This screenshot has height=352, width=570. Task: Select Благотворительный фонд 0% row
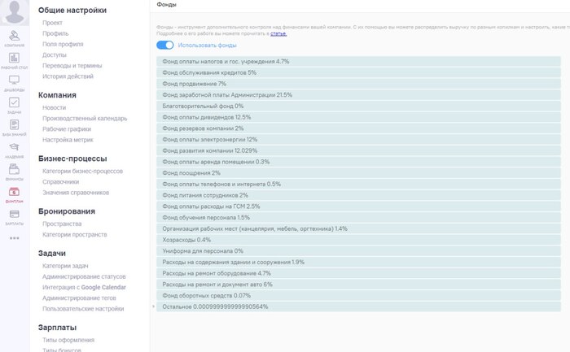point(358,106)
